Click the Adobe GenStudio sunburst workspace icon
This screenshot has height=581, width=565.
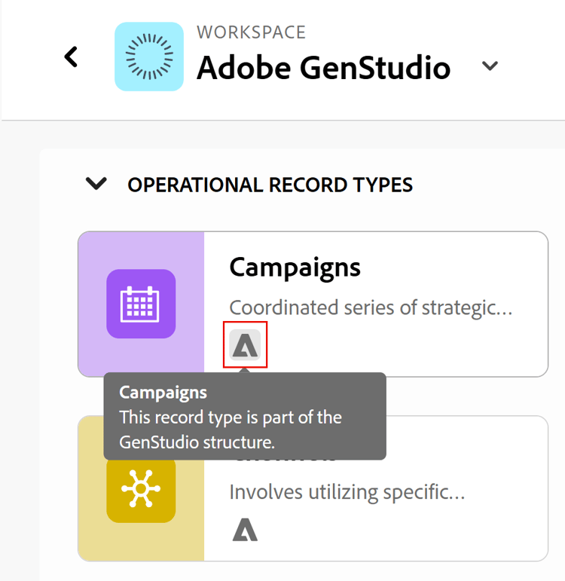click(x=149, y=57)
